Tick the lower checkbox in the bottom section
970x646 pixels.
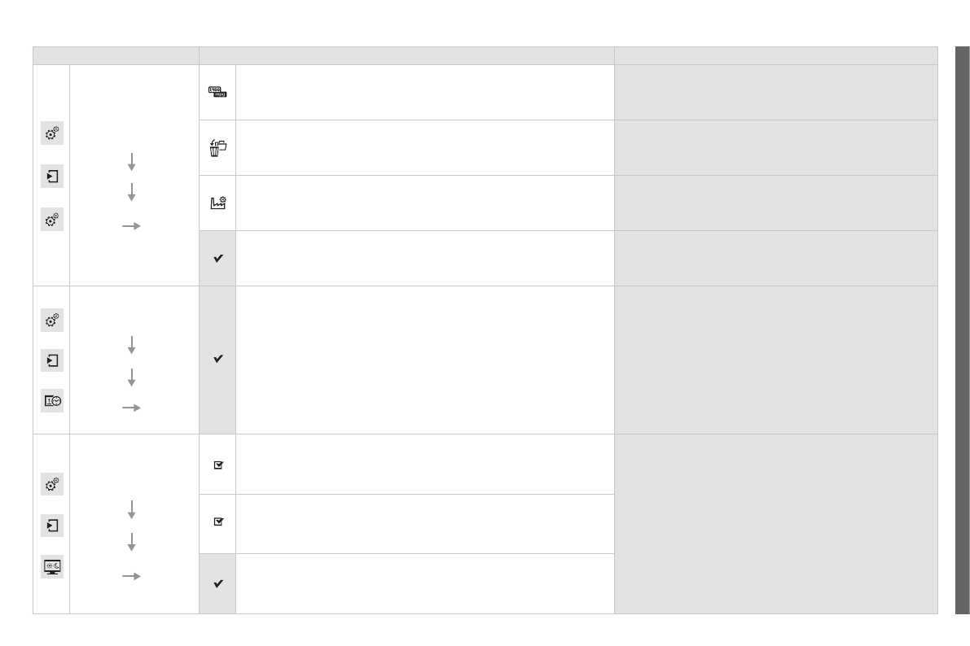(218, 522)
